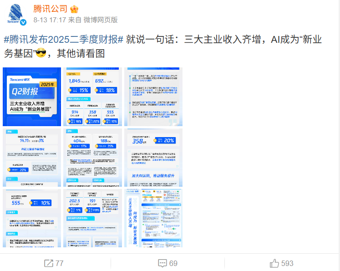The height and width of the screenshot is (271, 340).
Task: Open the post timestamp 8-13 17:17
Action: tap(50, 20)
